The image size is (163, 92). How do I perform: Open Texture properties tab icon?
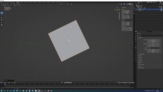(136, 61)
